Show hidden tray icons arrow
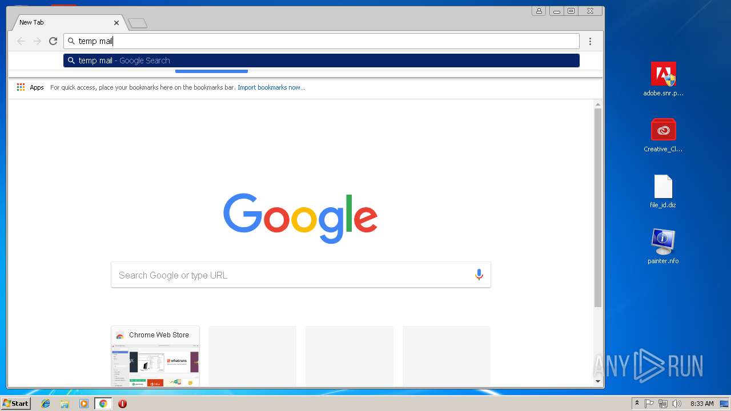 click(x=637, y=404)
